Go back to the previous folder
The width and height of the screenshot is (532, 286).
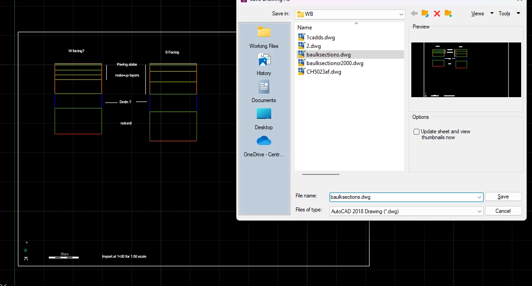[414, 14]
